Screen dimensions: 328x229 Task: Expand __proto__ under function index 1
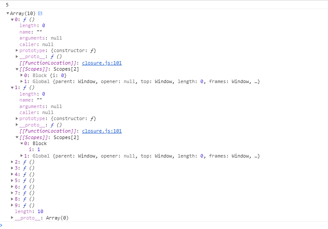(x=17, y=125)
